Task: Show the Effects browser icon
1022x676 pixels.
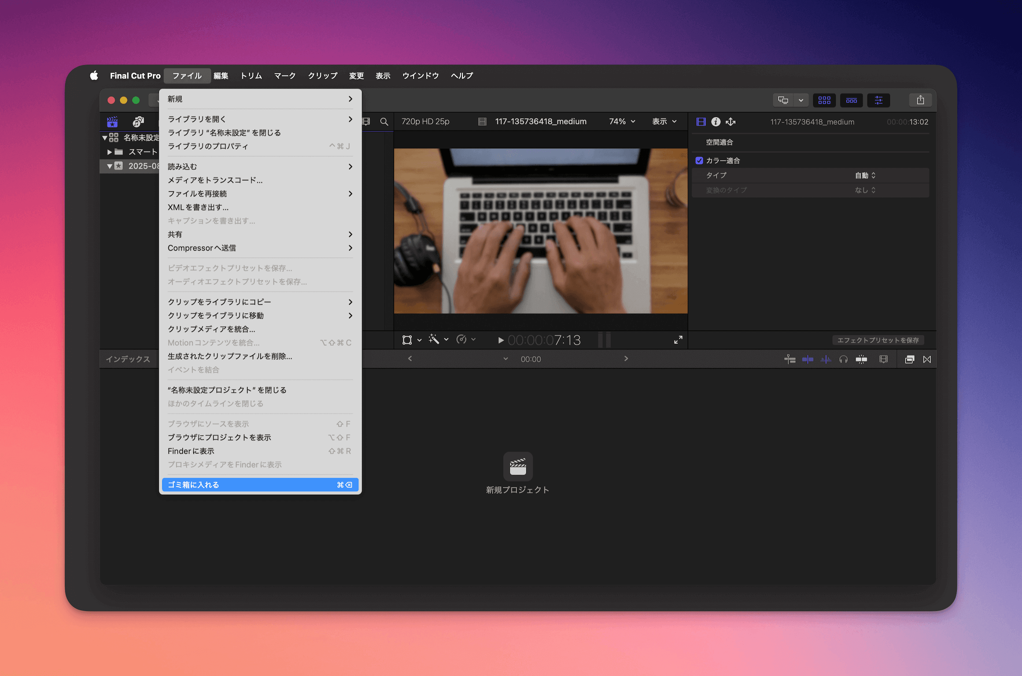Action: coord(909,360)
